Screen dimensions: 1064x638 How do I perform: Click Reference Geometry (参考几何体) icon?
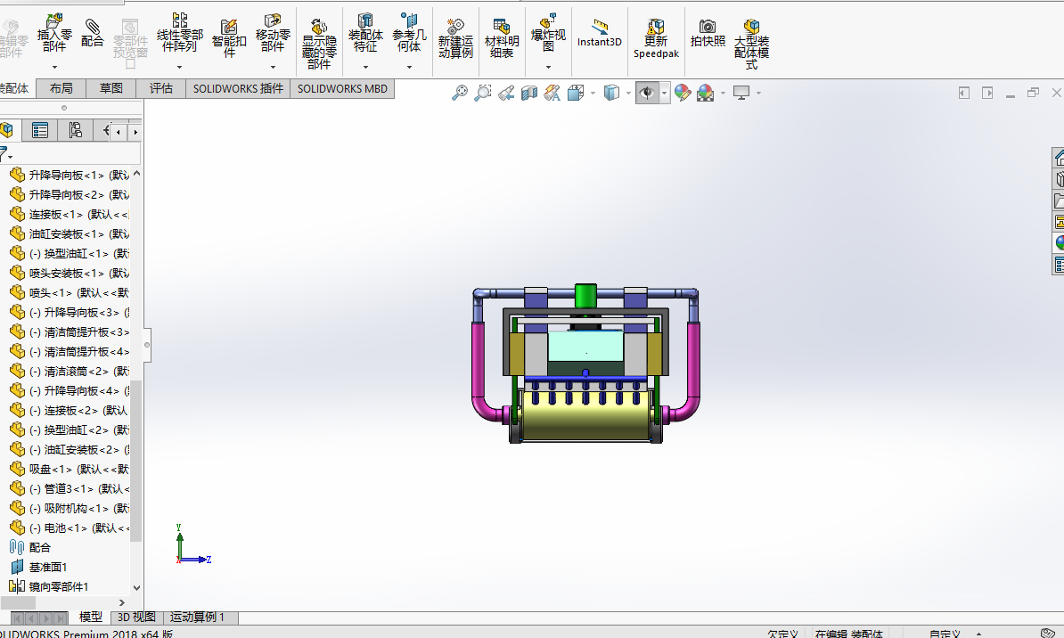(x=409, y=33)
